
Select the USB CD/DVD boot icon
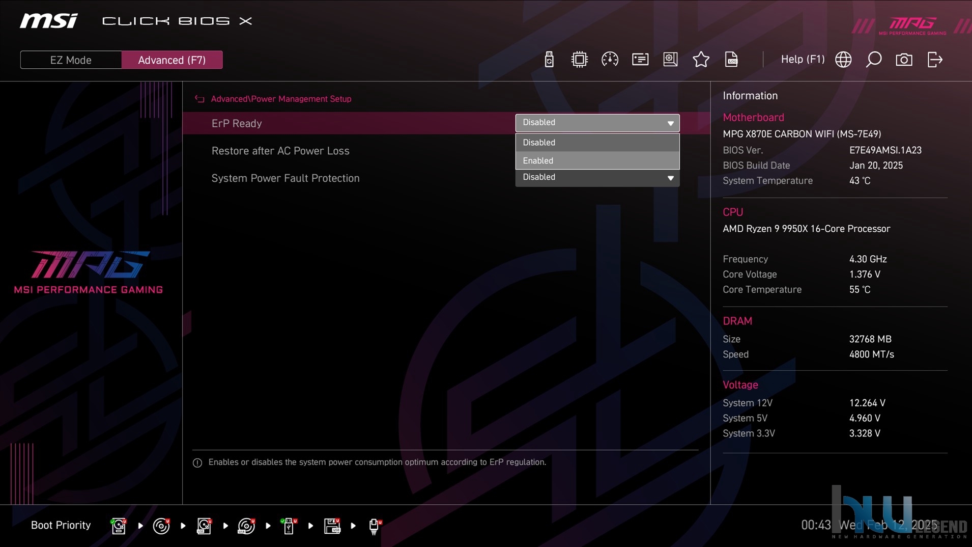(246, 526)
